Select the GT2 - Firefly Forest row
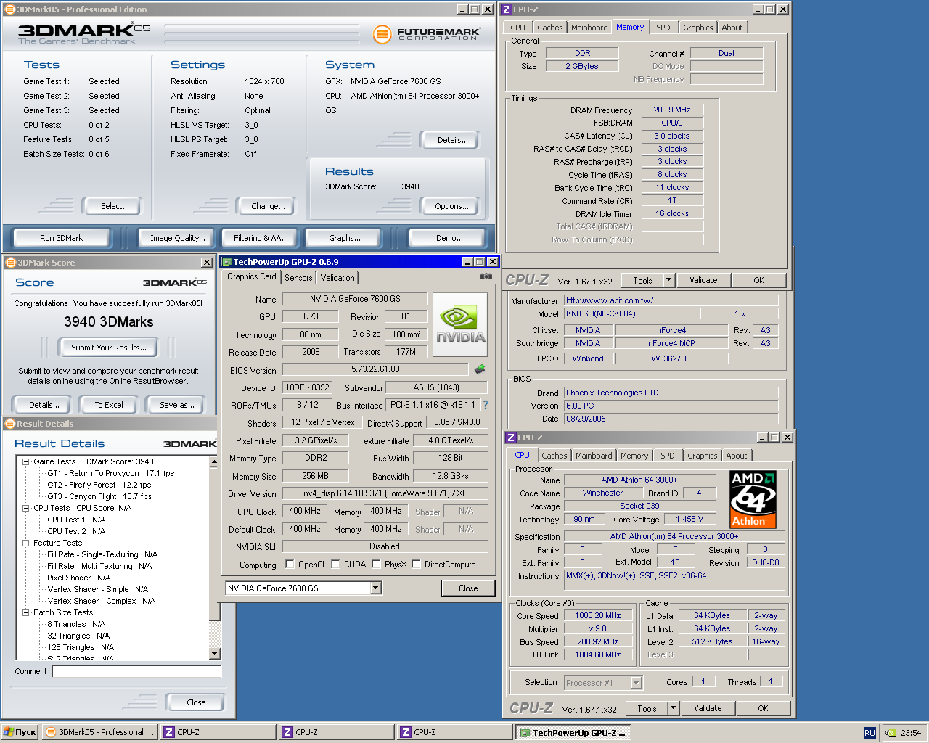929x743 pixels. [x=99, y=485]
